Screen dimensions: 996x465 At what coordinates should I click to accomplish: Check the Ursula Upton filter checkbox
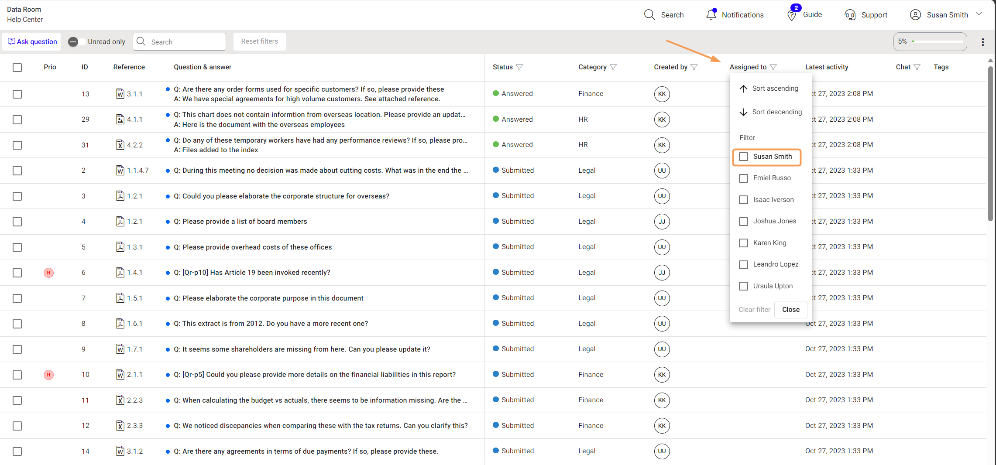tap(743, 286)
